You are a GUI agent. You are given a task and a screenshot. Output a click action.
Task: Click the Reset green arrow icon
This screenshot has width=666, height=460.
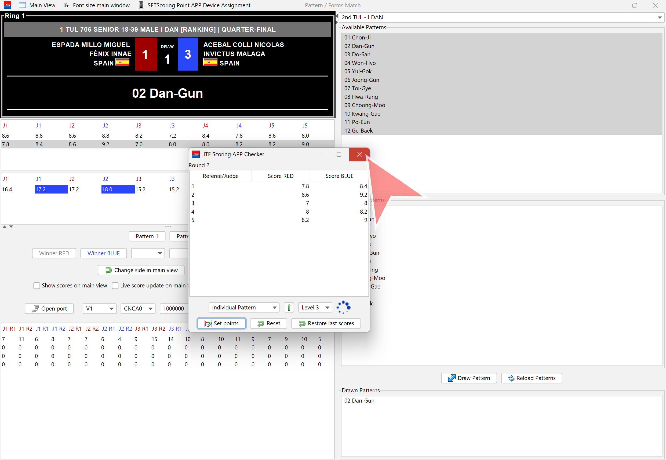[x=261, y=324]
